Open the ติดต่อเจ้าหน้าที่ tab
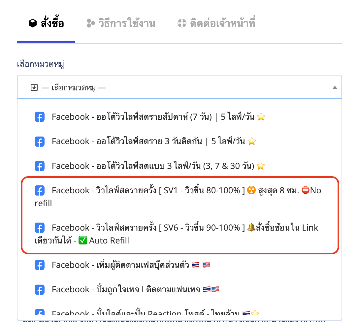Screen dimensions: 359x322 (x=216, y=23)
